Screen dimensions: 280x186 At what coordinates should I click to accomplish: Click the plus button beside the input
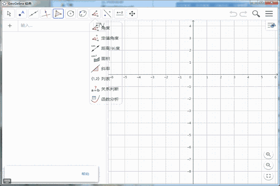tap(10, 25)
